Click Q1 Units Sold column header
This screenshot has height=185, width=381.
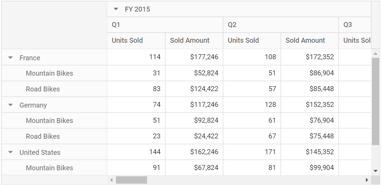click(x=136, y=41)
